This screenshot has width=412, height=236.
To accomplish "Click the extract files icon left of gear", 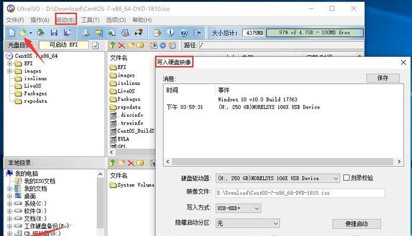I will pyautogui.click(x=154, y=45).
